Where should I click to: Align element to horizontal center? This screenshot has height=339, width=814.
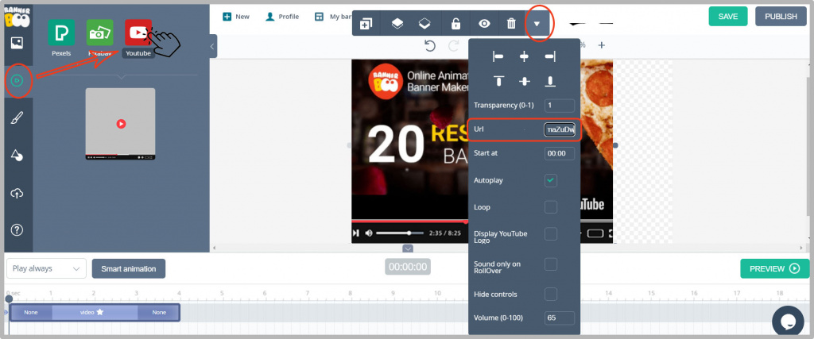coord(525,57)
